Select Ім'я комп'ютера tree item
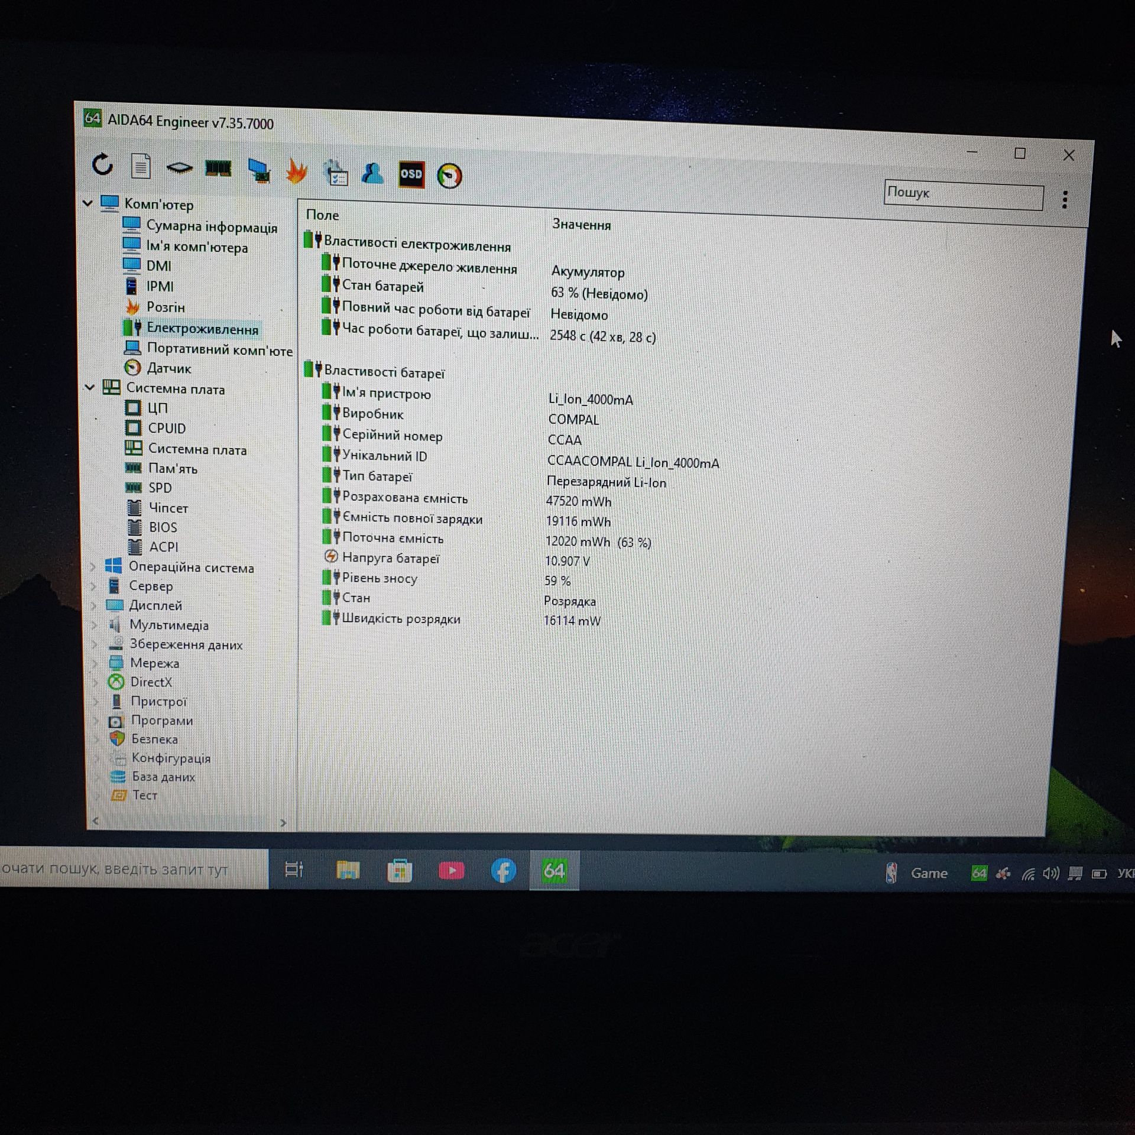Image resolution: width=1135 pixels, height=1135 pixels. tap(197, 247)
